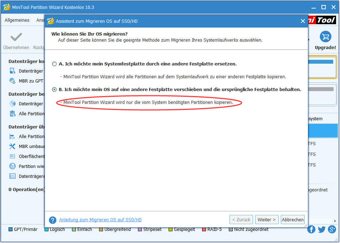Click the Oberflächentest icon
This screenshot has width=340, height=243.
click(x=12, y=156)
